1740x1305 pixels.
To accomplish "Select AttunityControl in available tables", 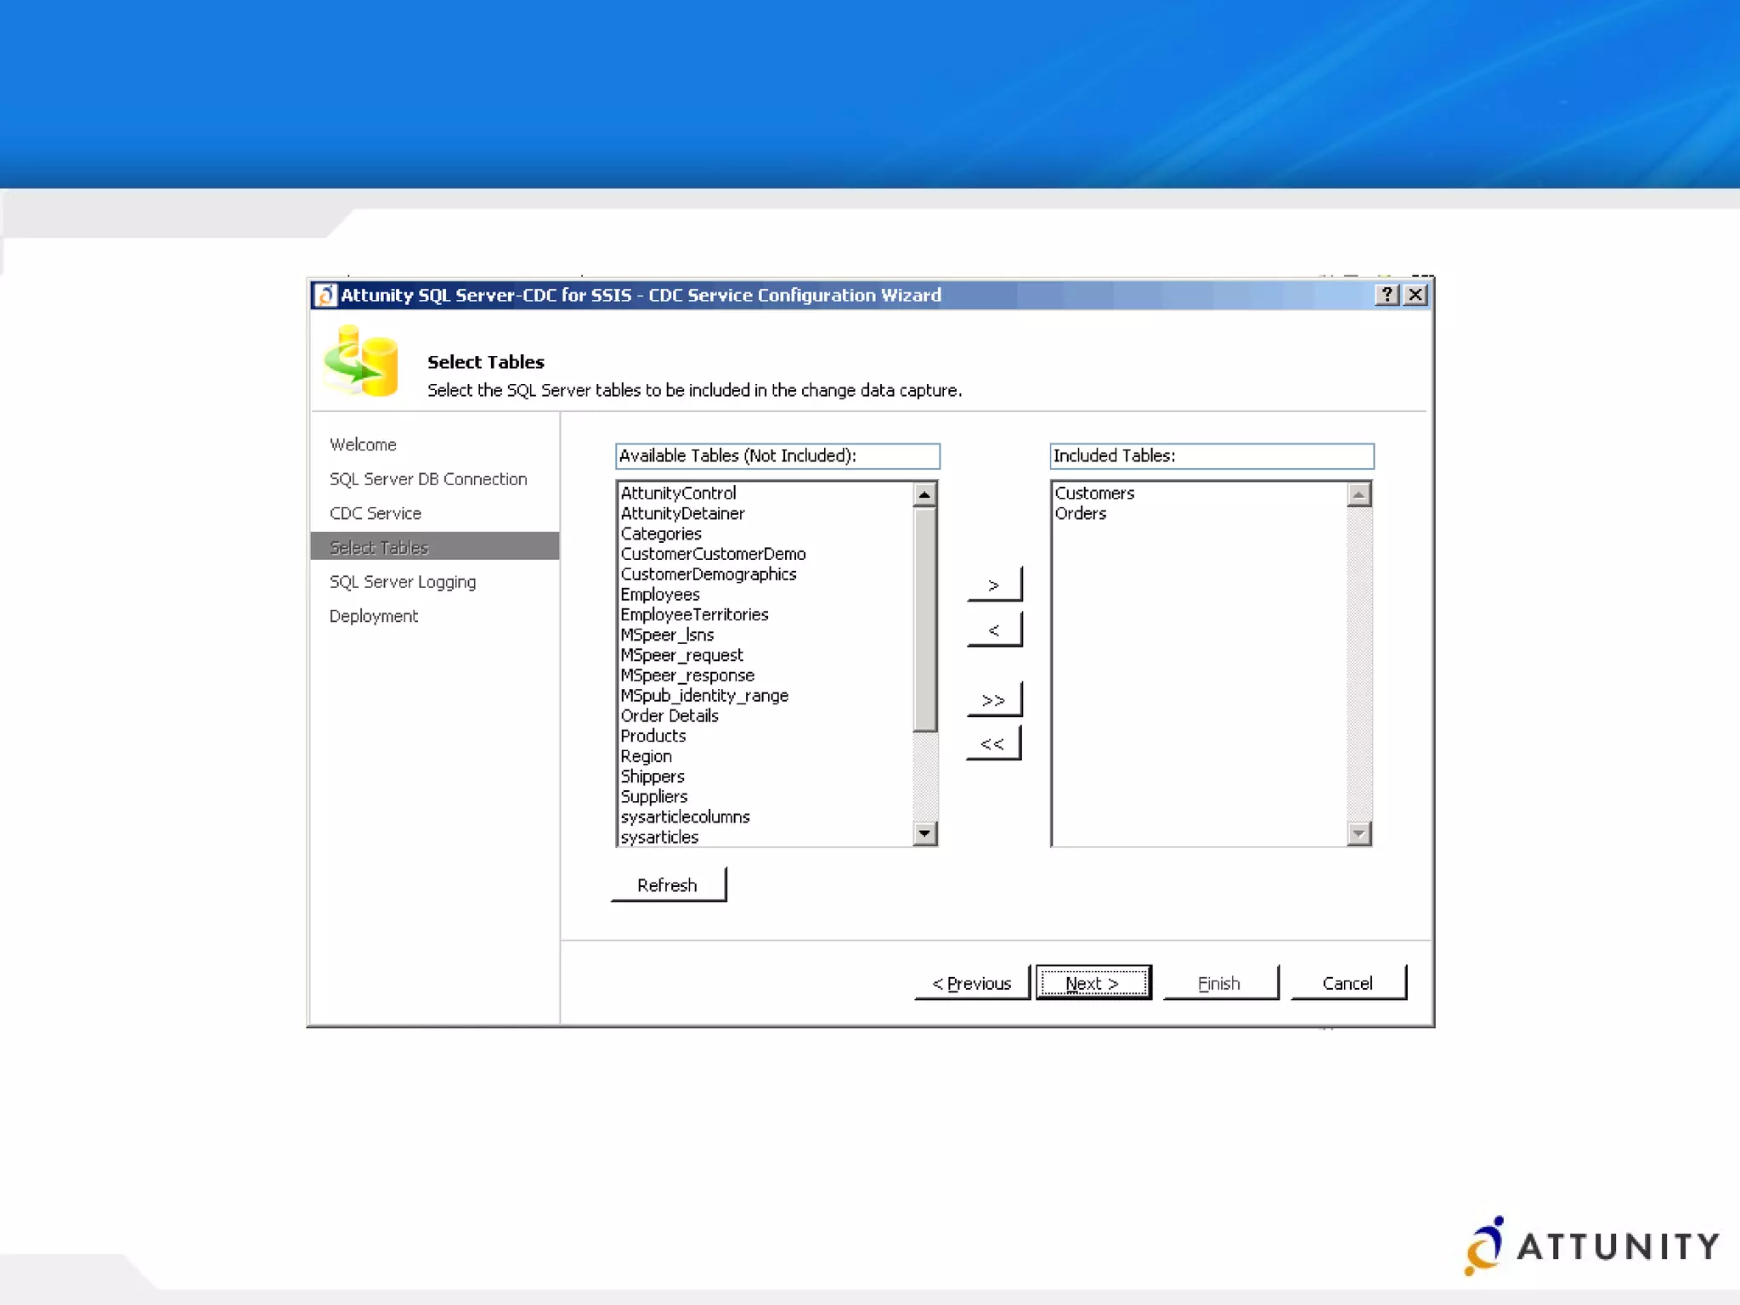I will pos(678,493).
